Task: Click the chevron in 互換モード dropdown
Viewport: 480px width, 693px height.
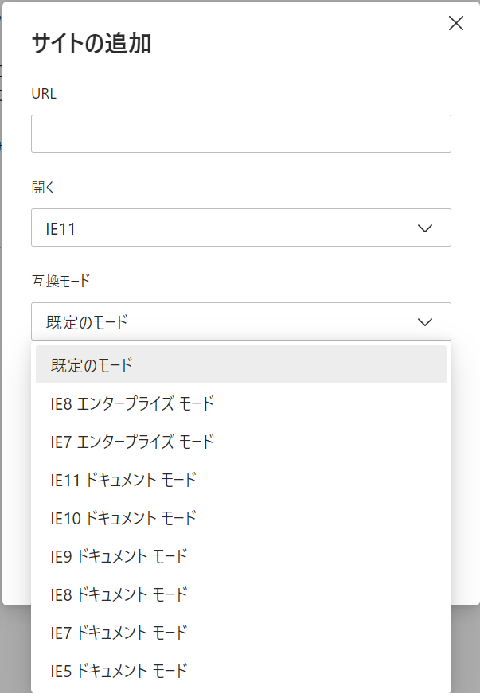Action: [425, 321]
